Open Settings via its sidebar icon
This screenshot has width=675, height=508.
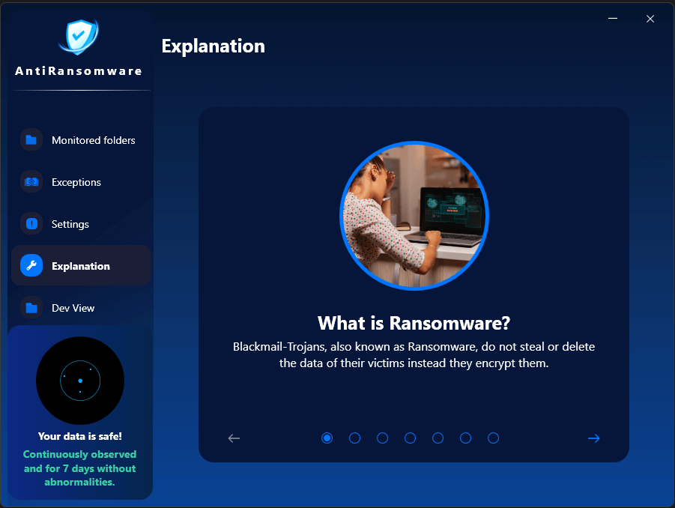(31, 224)
